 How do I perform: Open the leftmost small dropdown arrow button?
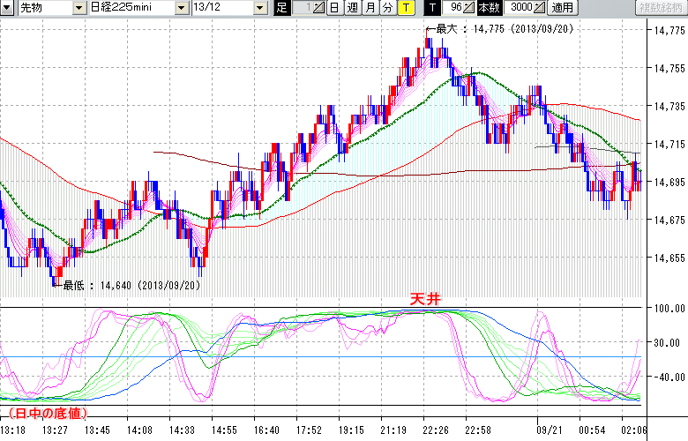(7, 8)
